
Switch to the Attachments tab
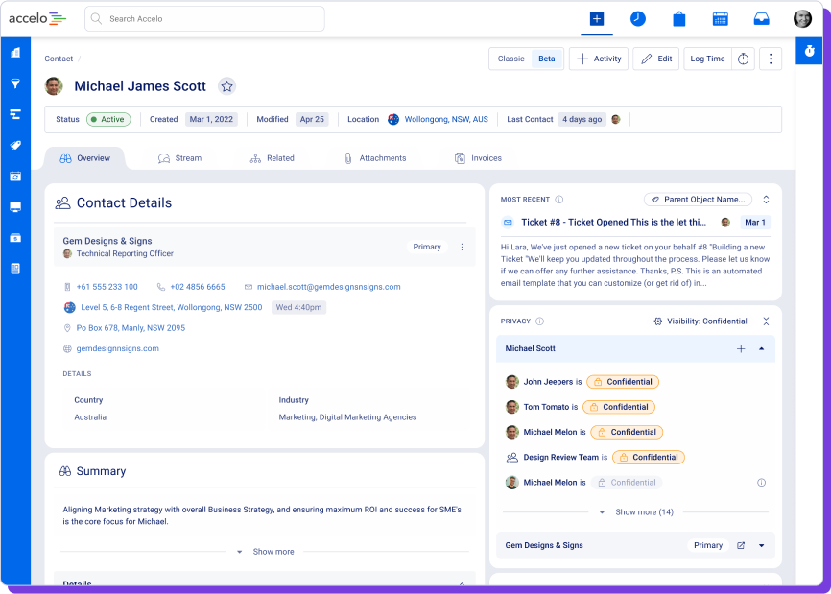(374, 158)
